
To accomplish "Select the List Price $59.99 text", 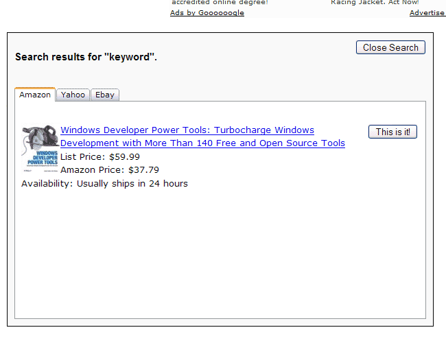I will click(100, 156).
